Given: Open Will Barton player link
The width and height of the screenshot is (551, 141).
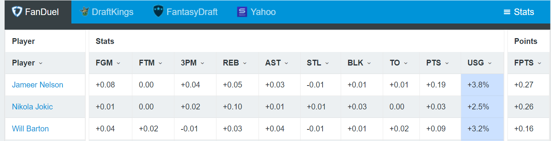Looking at the screenshot, I should click(x=30, y=129).
